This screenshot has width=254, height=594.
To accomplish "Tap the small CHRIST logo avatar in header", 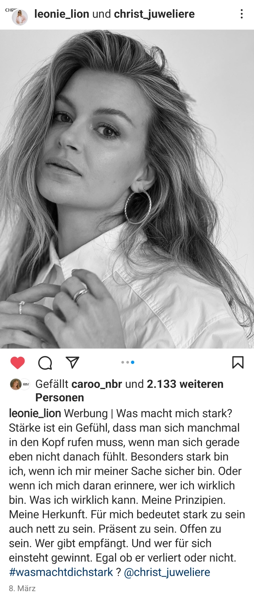I will 10,10.
